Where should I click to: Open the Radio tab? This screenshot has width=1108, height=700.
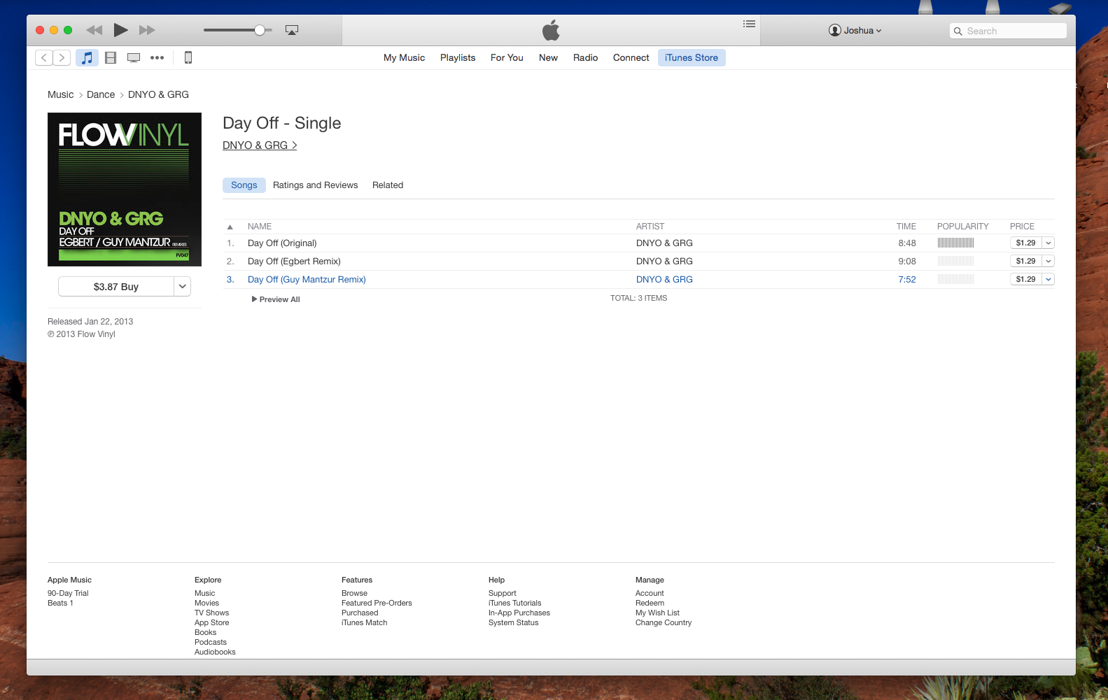pyautogui.click(x=585, y=58)
